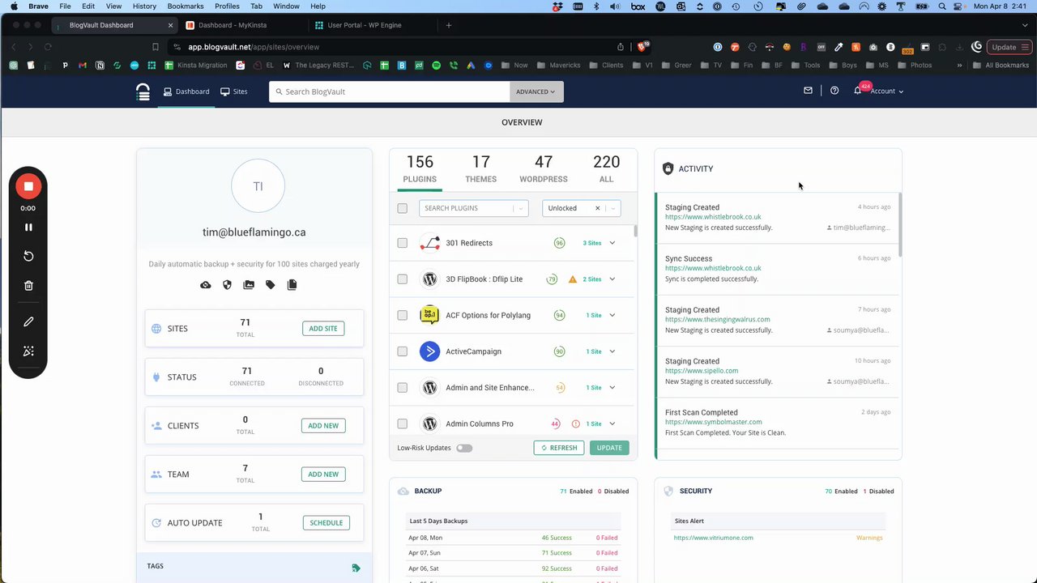
Task: Open the Search Plugins dropdown arrow
Action: [522, 208]
